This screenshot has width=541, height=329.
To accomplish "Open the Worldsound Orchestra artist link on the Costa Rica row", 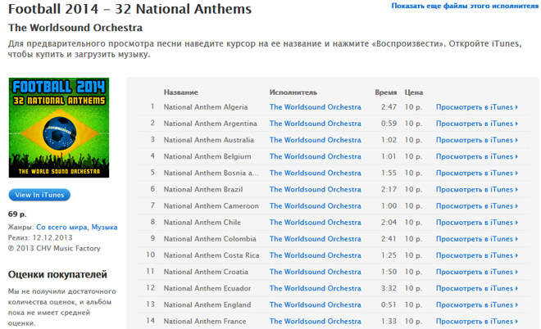I will click(x=316, y=255).
